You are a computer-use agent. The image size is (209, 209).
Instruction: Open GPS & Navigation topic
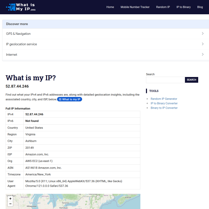18,34
